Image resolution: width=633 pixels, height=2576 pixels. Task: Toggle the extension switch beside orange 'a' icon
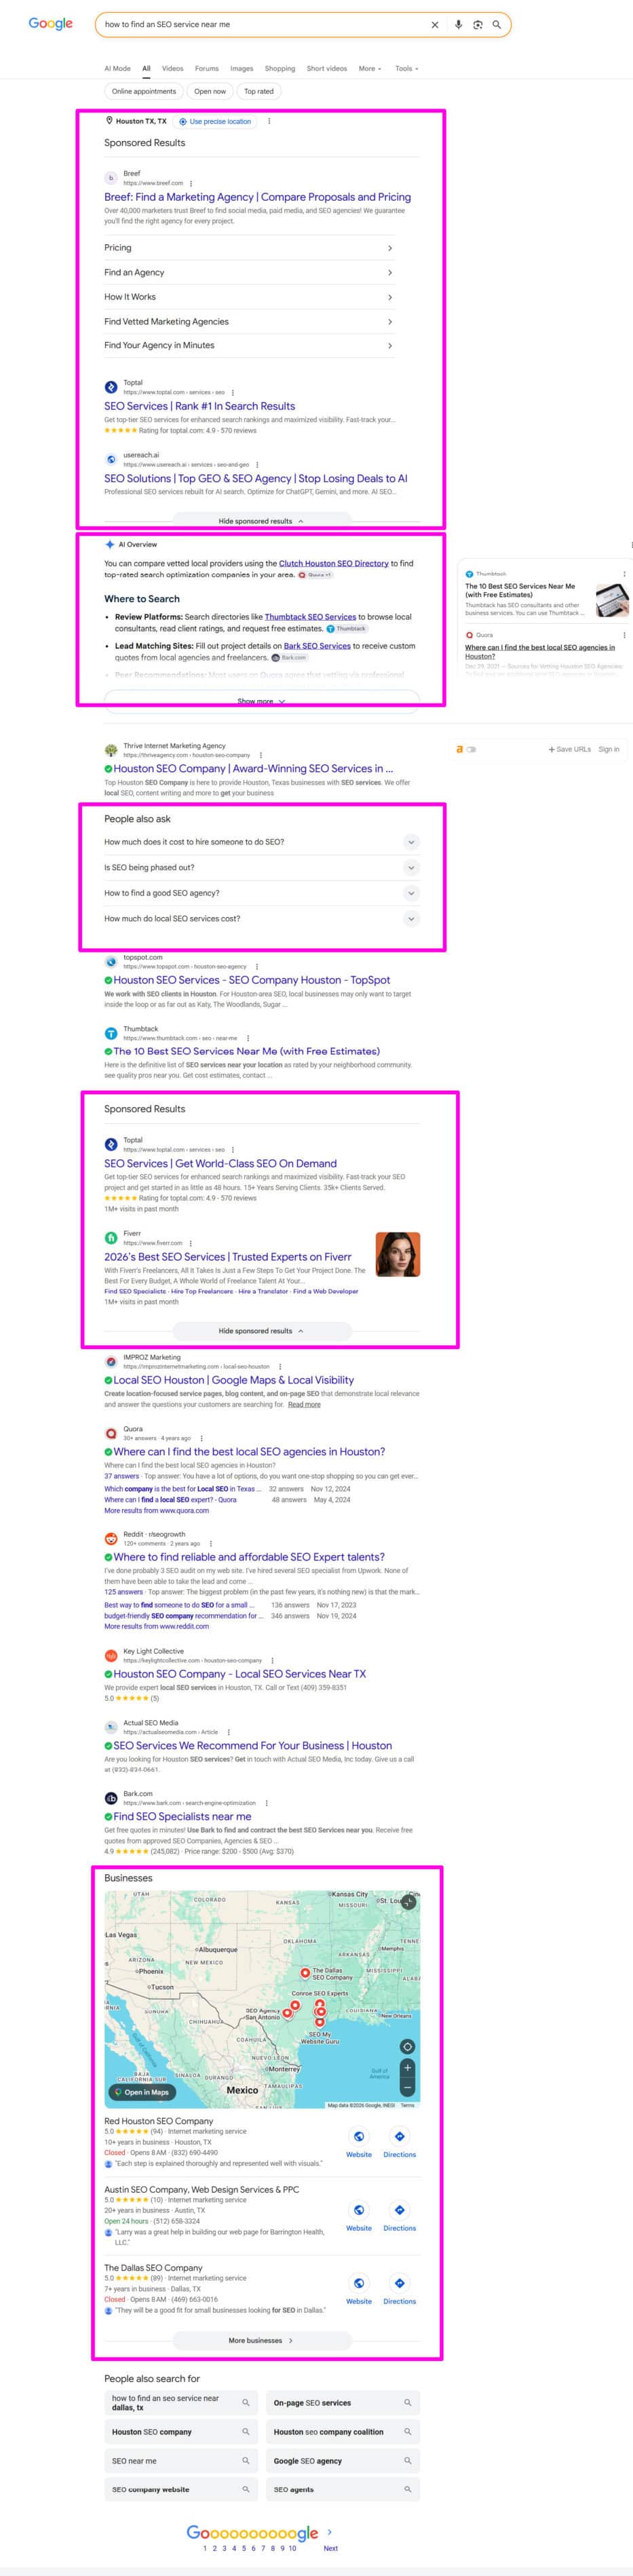[x=471, y=749]
